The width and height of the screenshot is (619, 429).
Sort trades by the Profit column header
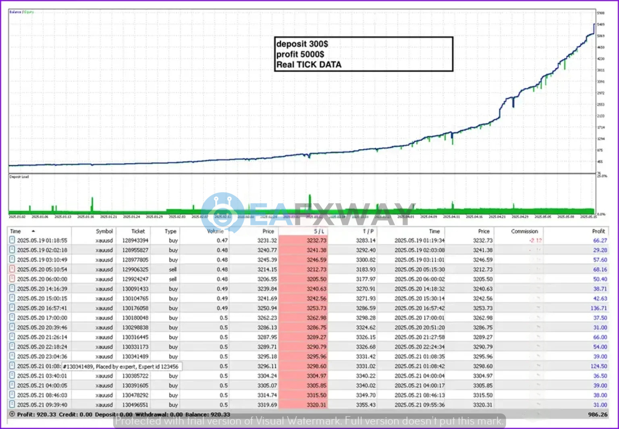click(x=598, y=231)
